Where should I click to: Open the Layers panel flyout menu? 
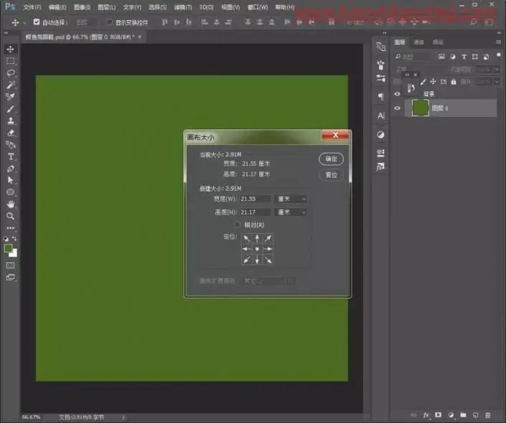click(499, 42)
